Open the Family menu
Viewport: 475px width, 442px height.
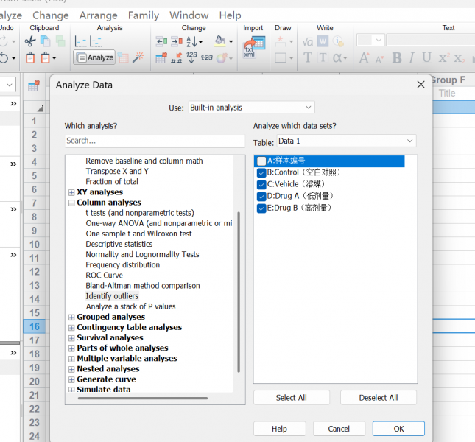(x=144, y=15)
